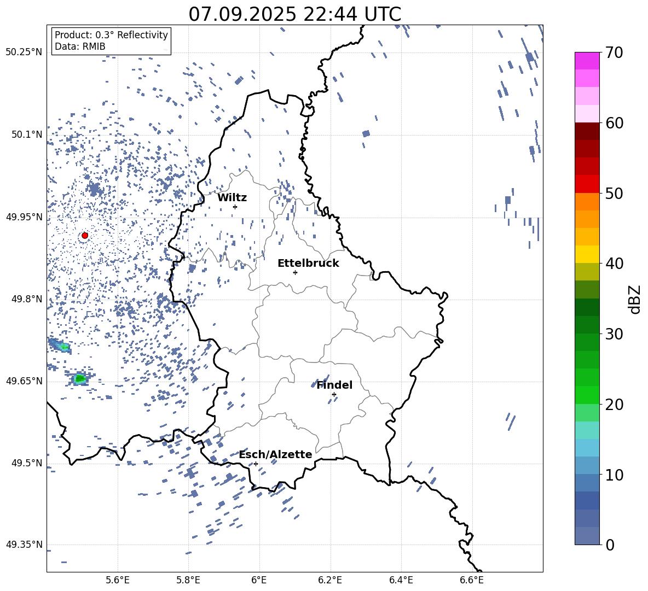The height and width of the screenshot is (591, 648).
Task: Click the cyan-green echo cell near 49.72°N
Action: (63, 347)
